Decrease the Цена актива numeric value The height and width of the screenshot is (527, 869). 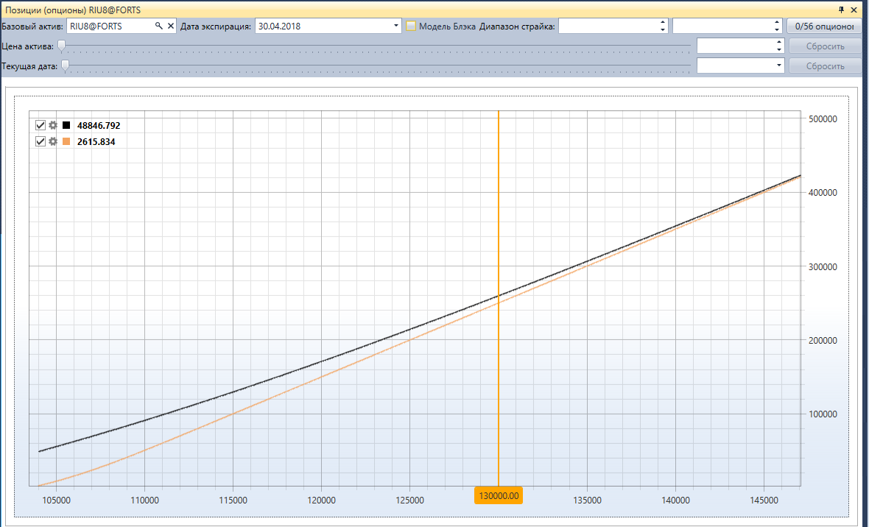coord(779,49)
